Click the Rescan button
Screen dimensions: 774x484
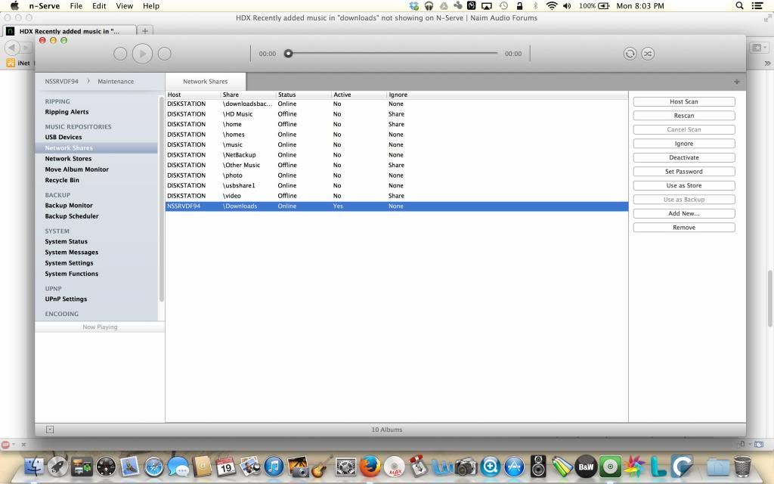[683, 116]
